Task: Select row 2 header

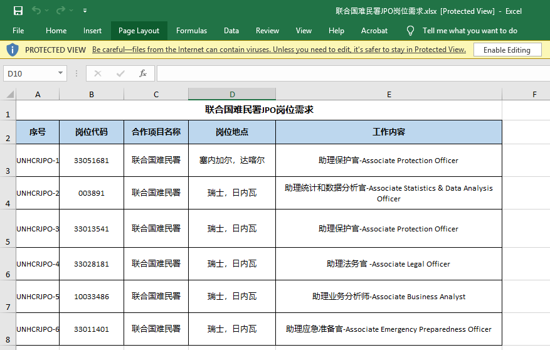Action: [8, 132]
